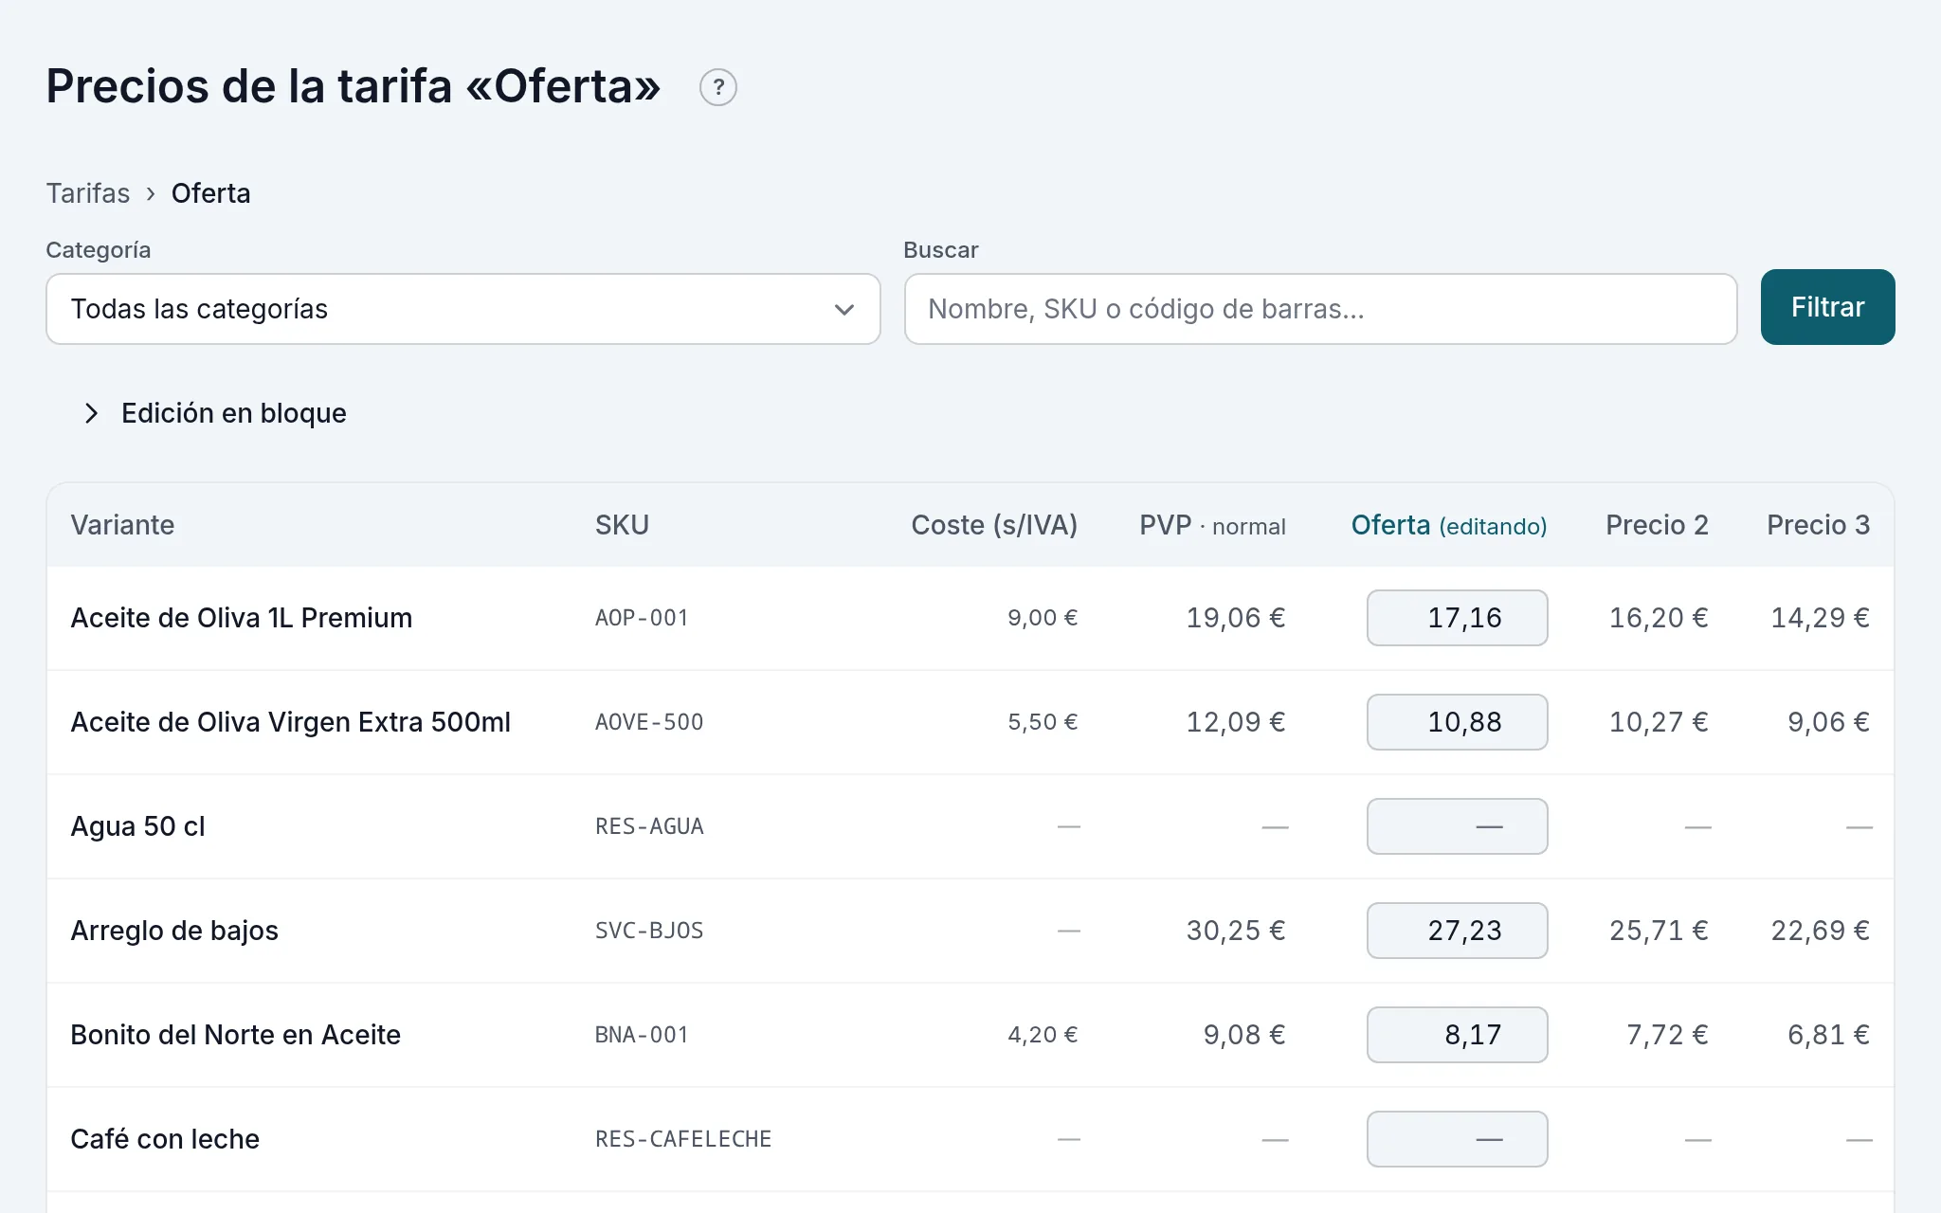Select the SKU cell RES-AGUA
1941x1213 pixels.
649,826
